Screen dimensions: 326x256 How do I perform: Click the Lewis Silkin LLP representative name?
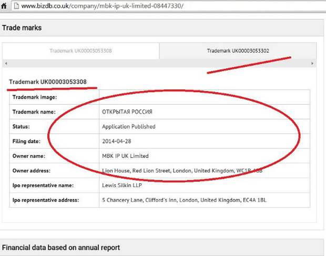click(122, 186)
